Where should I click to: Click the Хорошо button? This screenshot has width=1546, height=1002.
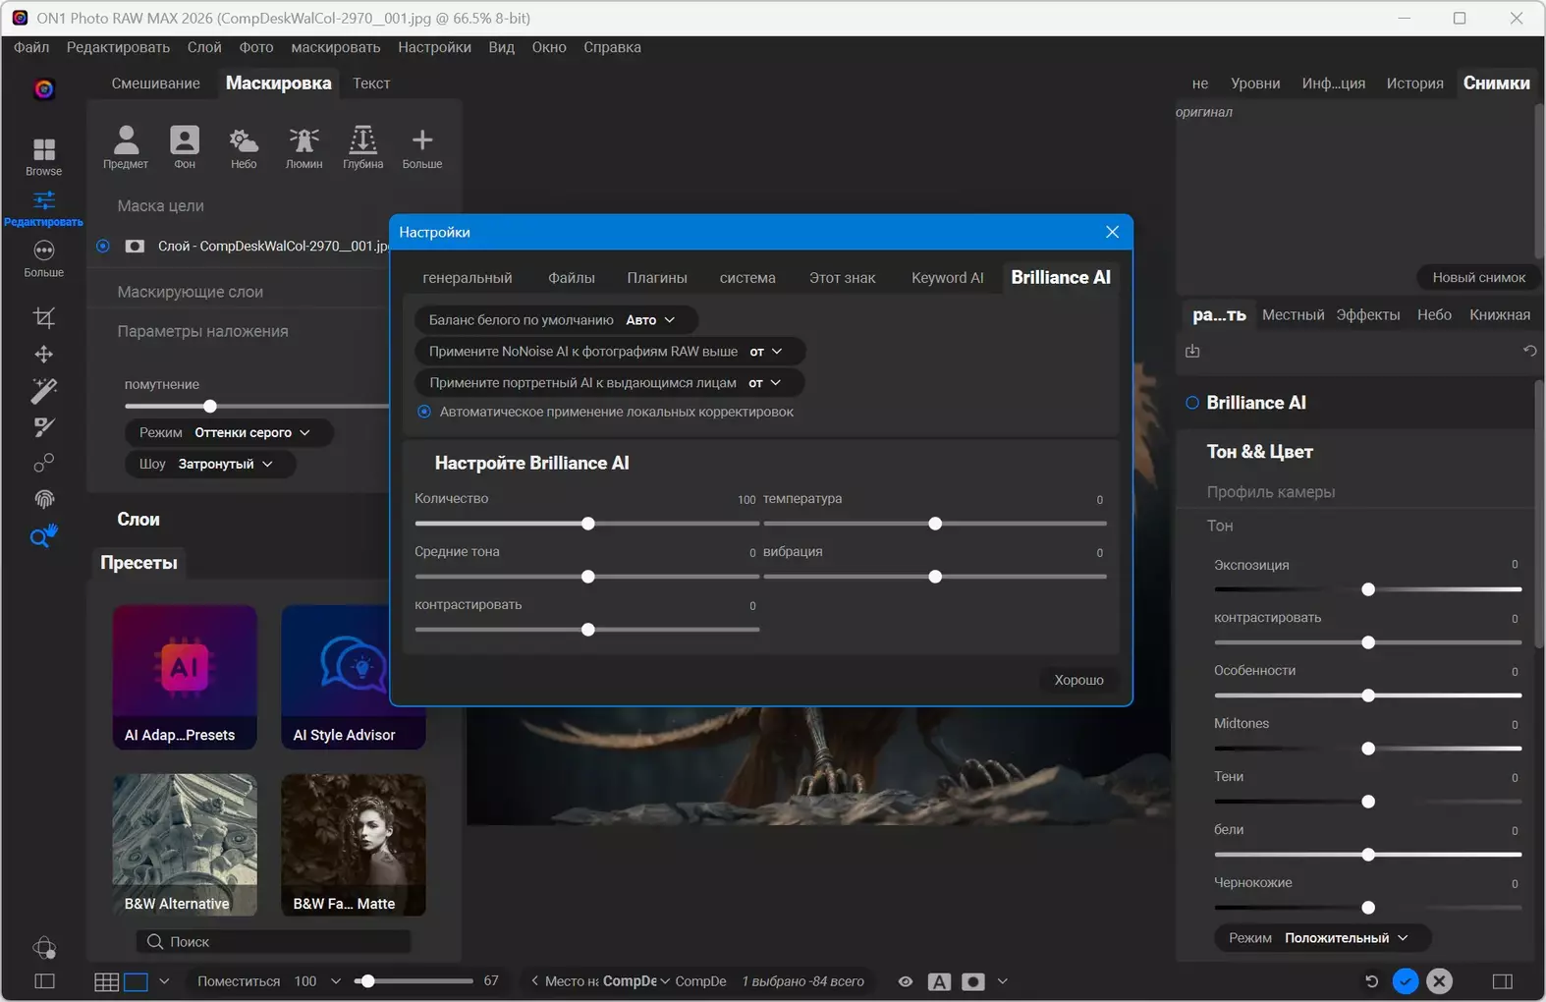[1078, 680]
